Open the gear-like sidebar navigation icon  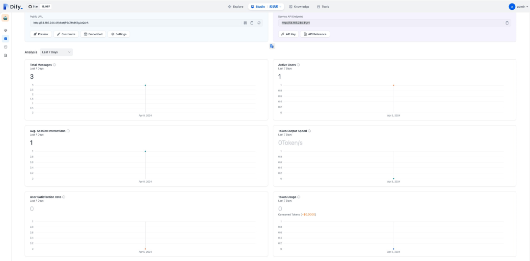click(5, 30)
